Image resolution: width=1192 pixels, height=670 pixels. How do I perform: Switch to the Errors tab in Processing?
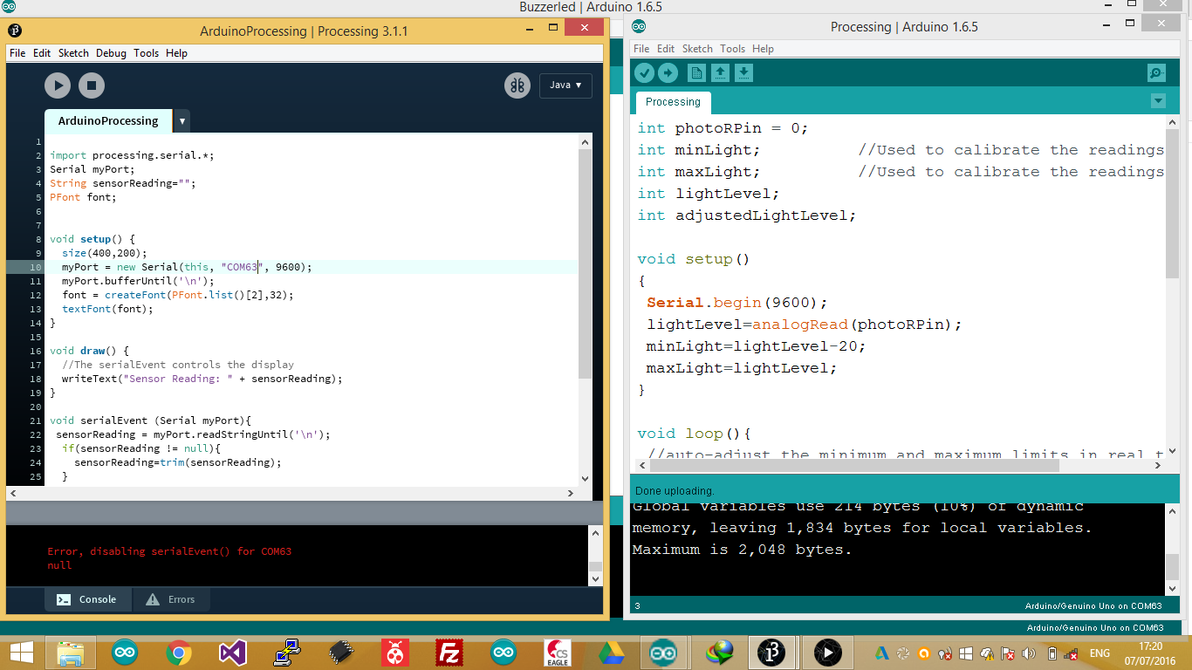[x=170, y=599]
